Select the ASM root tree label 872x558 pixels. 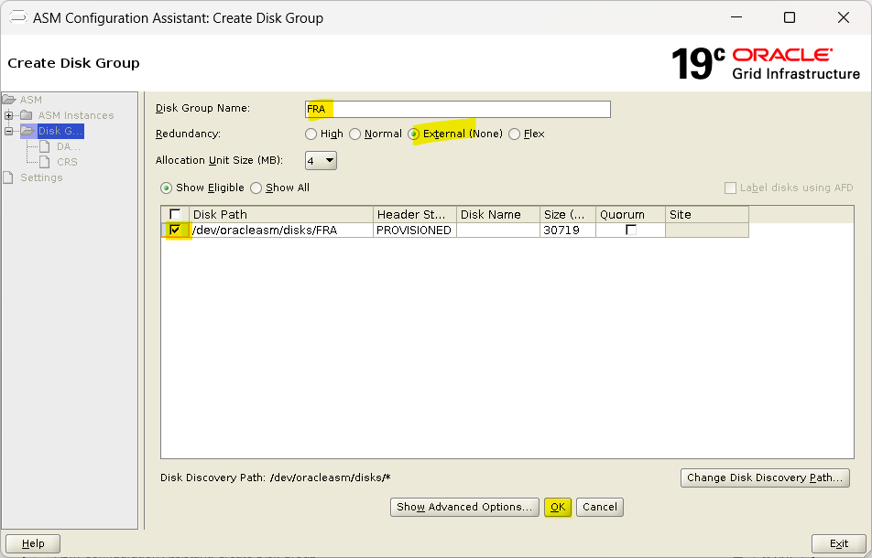click(30, 100)
